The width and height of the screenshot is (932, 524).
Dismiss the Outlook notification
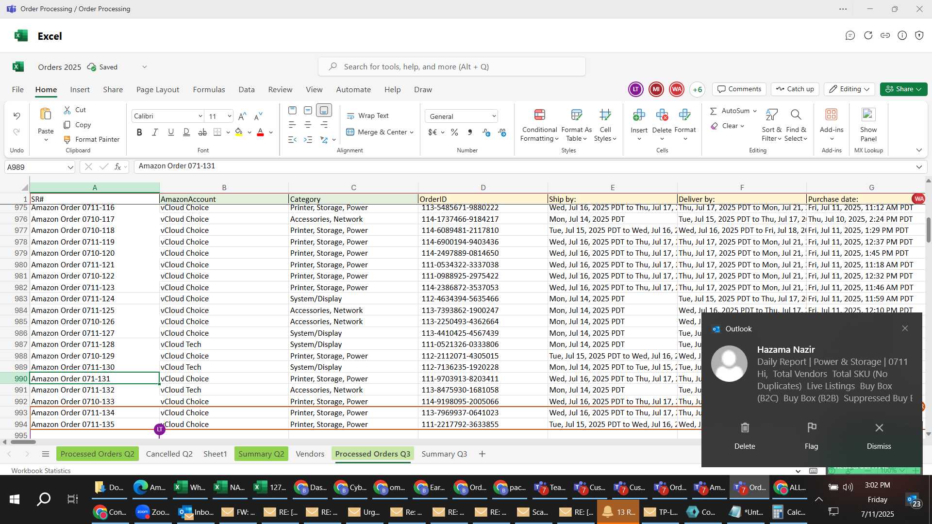[x=879, y=435]
